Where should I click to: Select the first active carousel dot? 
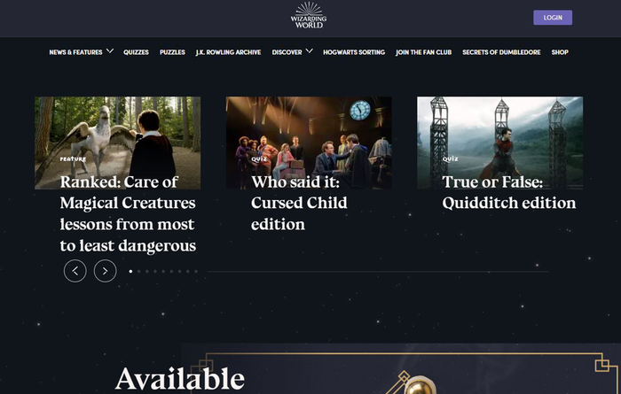coord(130,272)
